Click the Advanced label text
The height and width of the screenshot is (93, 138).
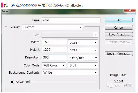23,82
